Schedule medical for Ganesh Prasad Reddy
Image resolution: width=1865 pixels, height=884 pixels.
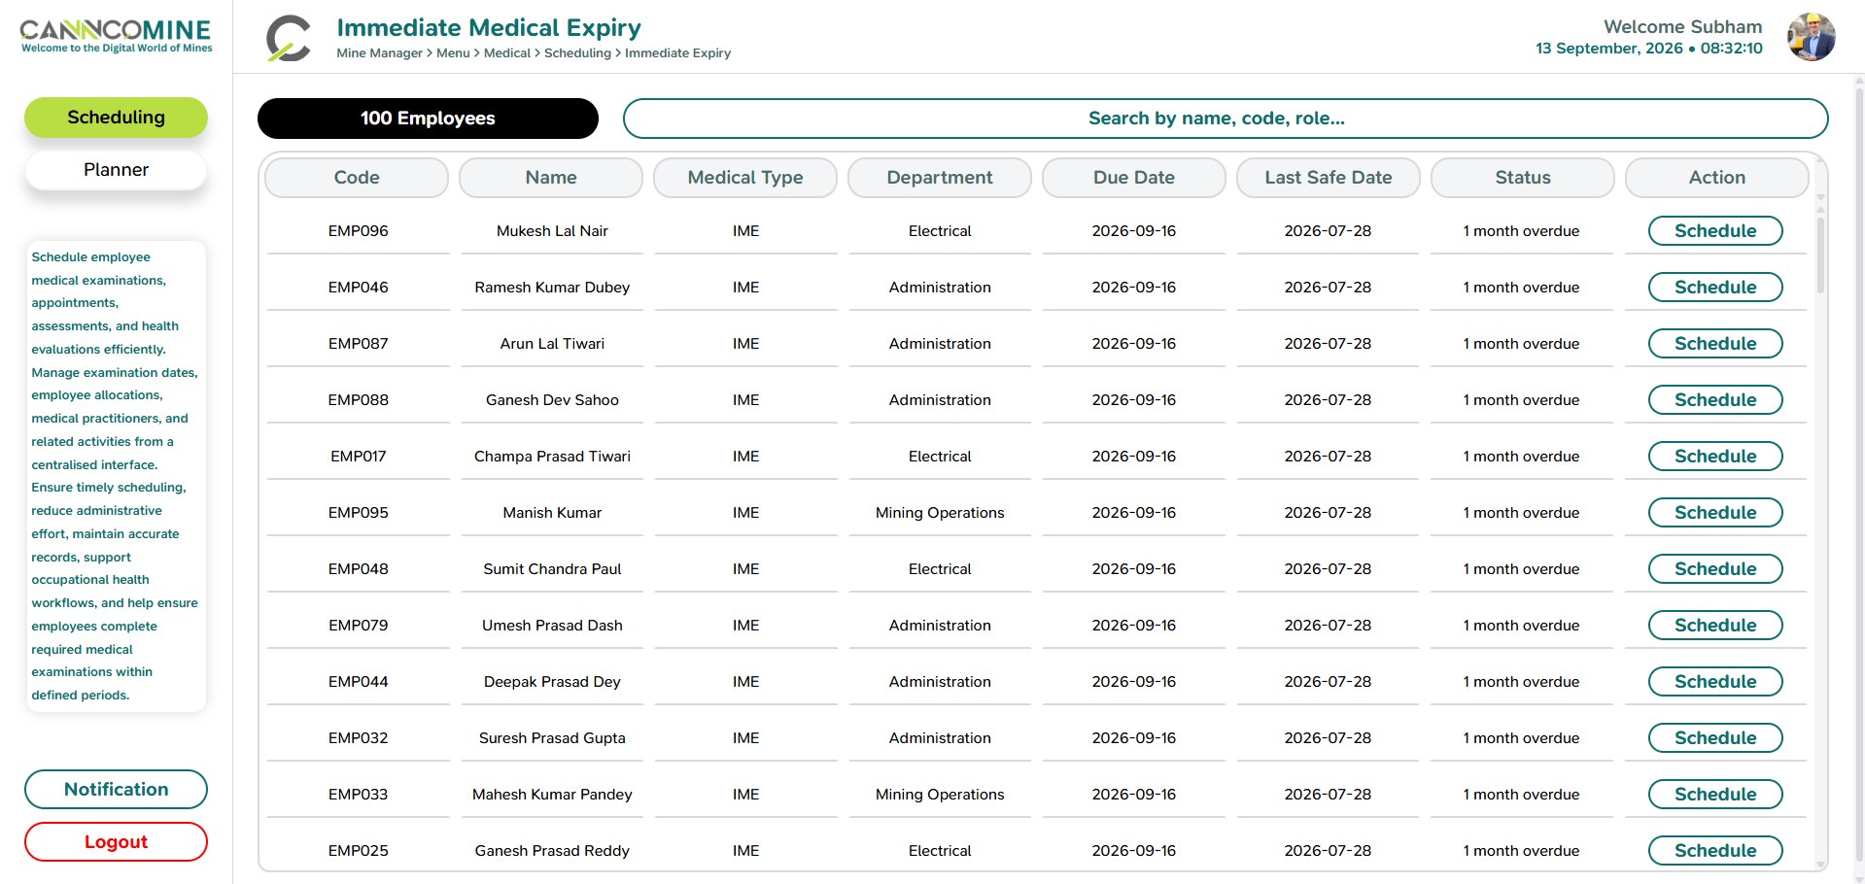click(x=1715, y=851)
